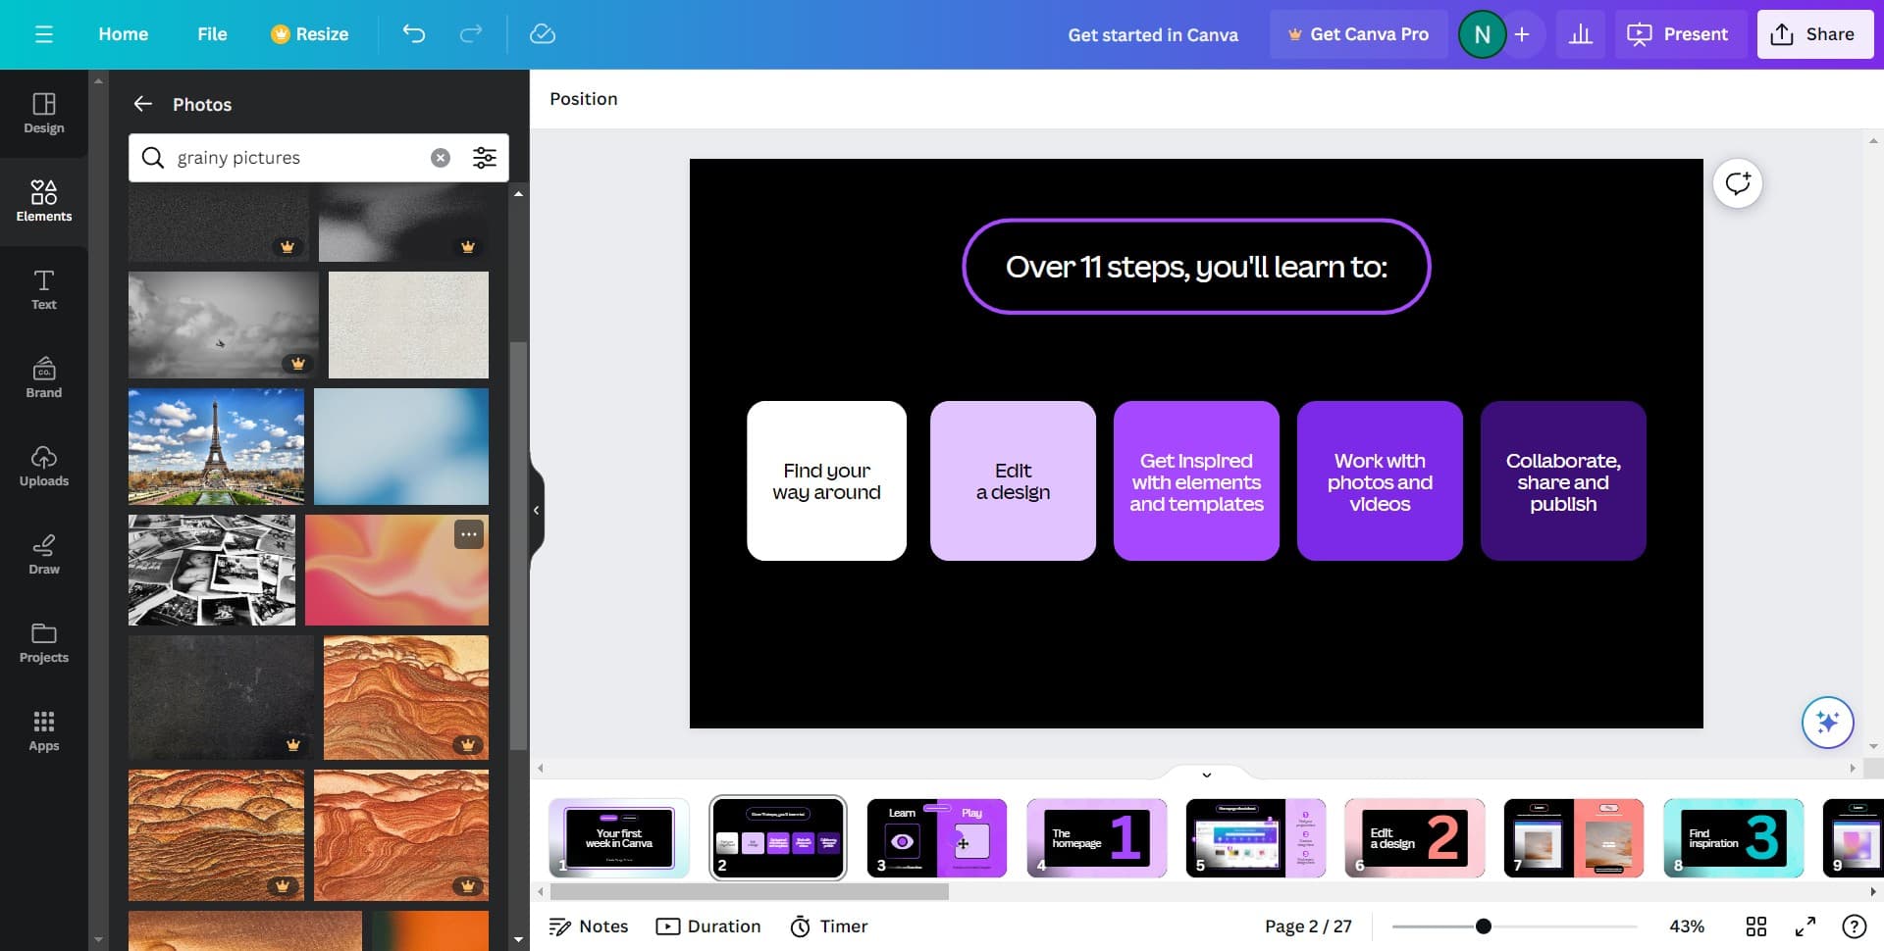Open the hamburger main menu

[43, 34]
